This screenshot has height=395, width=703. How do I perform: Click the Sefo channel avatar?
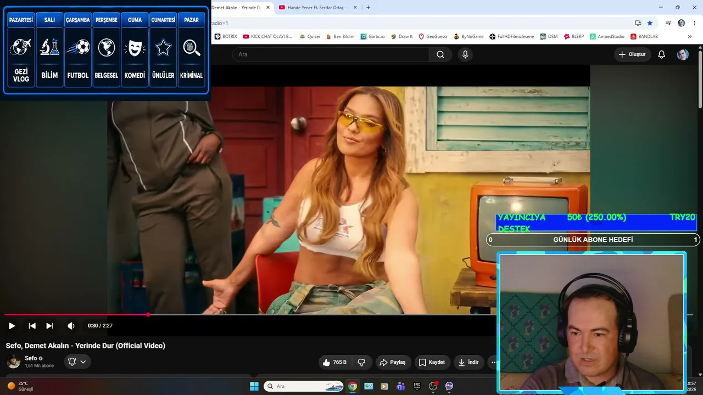point(14,362)
